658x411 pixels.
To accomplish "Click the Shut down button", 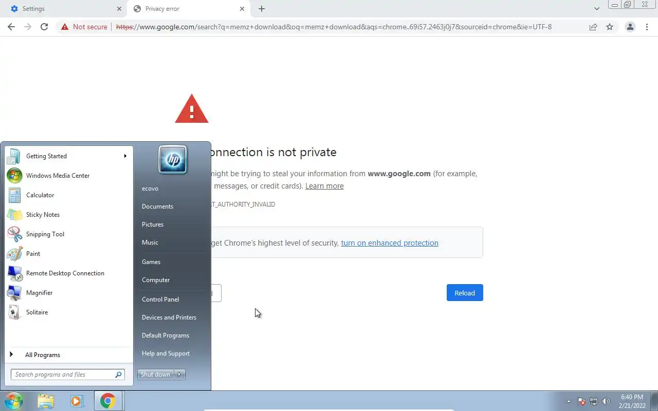I will [x=156, y=375].
